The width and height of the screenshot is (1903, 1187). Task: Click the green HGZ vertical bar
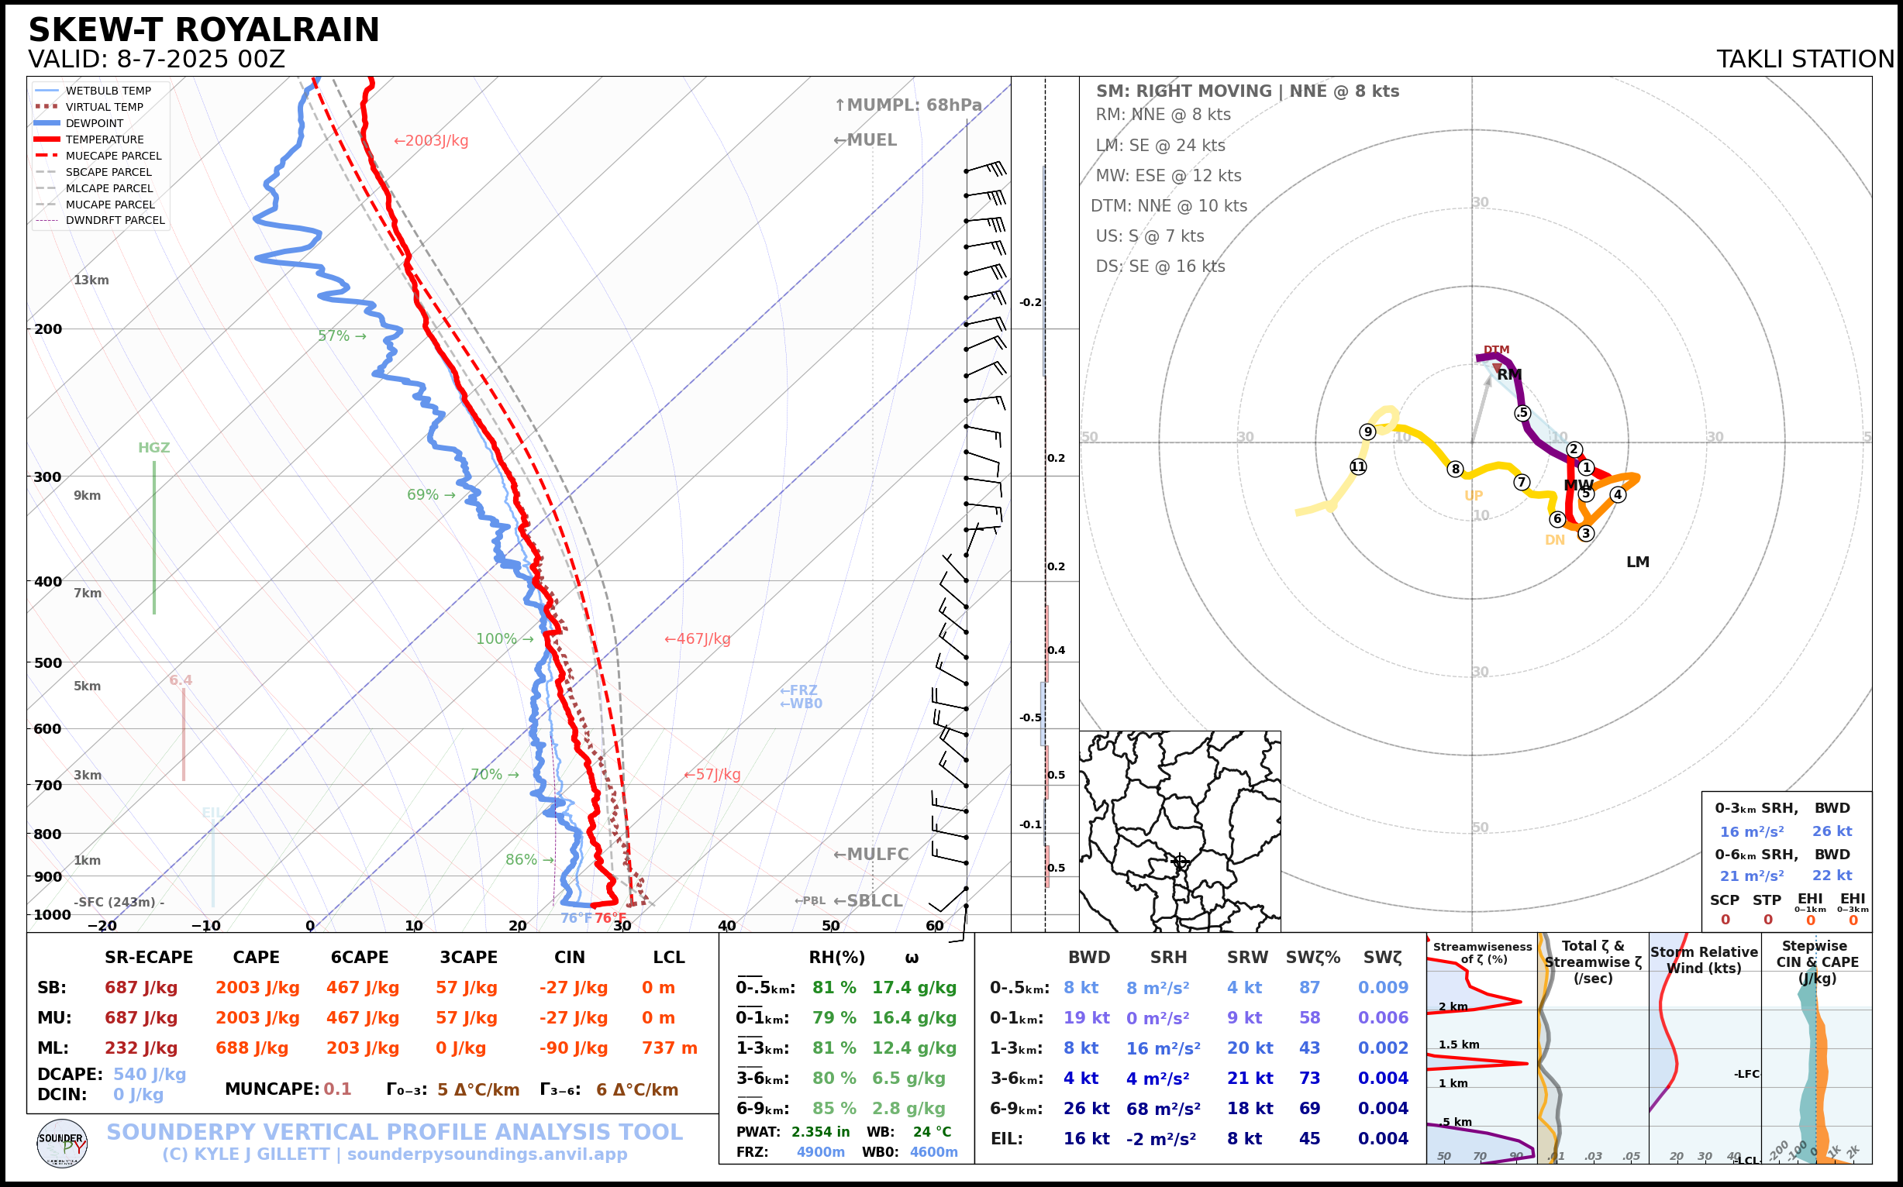pyautogui.click(x=154, y=538)
